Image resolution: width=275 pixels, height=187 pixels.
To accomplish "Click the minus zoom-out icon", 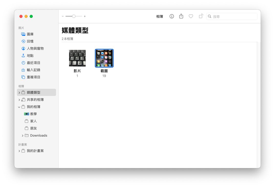I will point(63,16).
